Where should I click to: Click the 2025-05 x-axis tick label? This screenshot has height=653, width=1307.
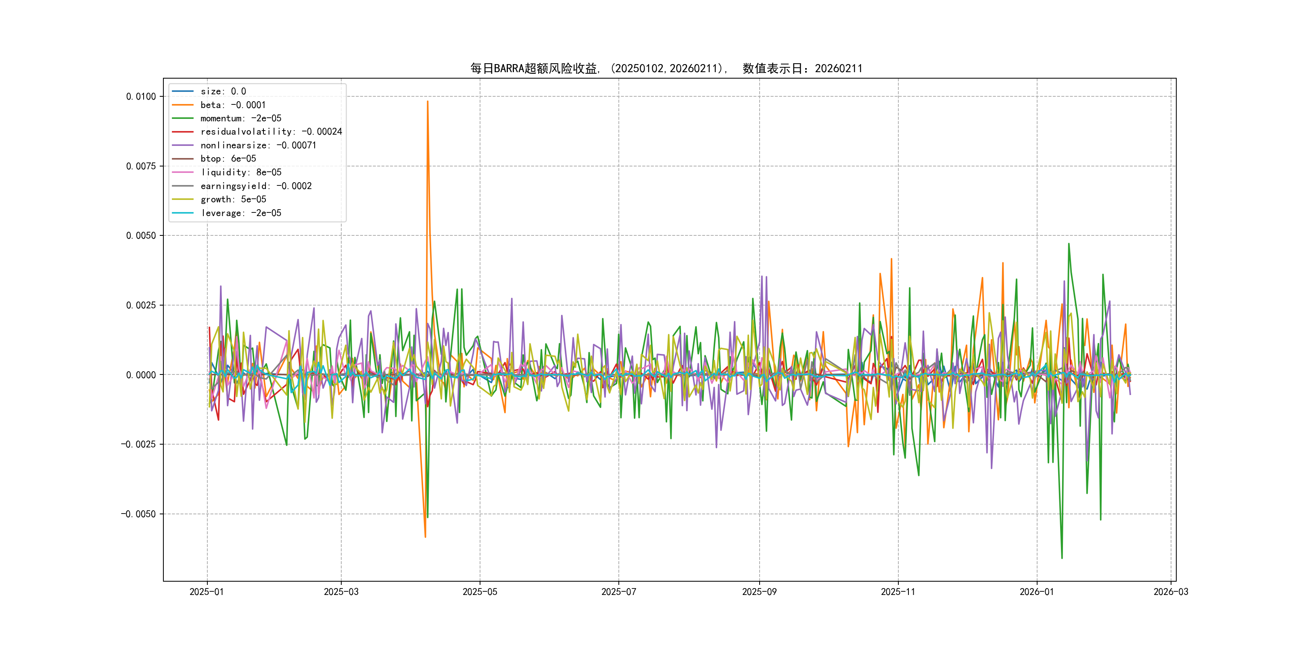pos(480,592)
